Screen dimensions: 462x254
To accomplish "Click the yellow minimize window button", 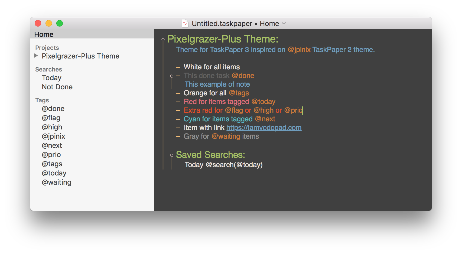I will pyautogui.click(x=49, y=23).
